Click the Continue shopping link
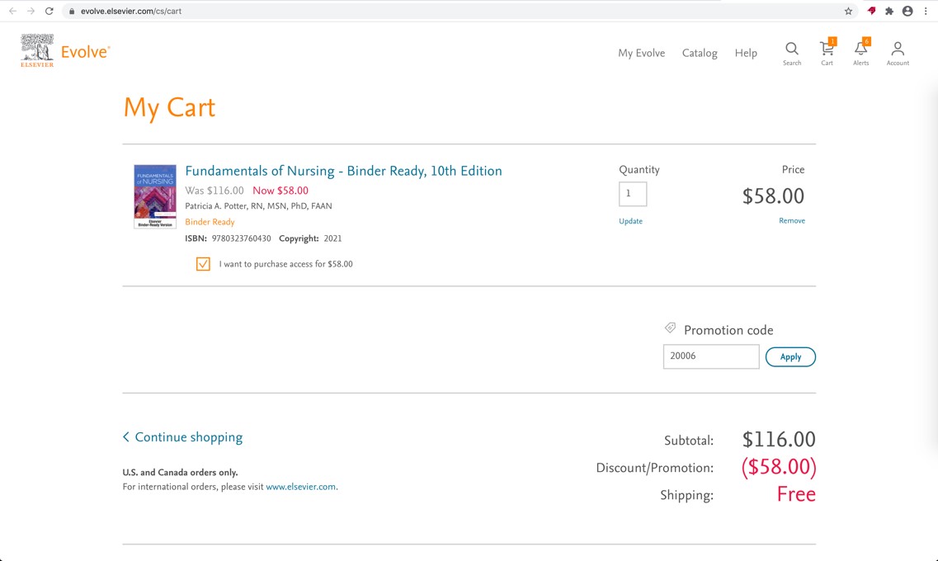The image size is (938, 561). pyautogui.click(x=182, y=436)
